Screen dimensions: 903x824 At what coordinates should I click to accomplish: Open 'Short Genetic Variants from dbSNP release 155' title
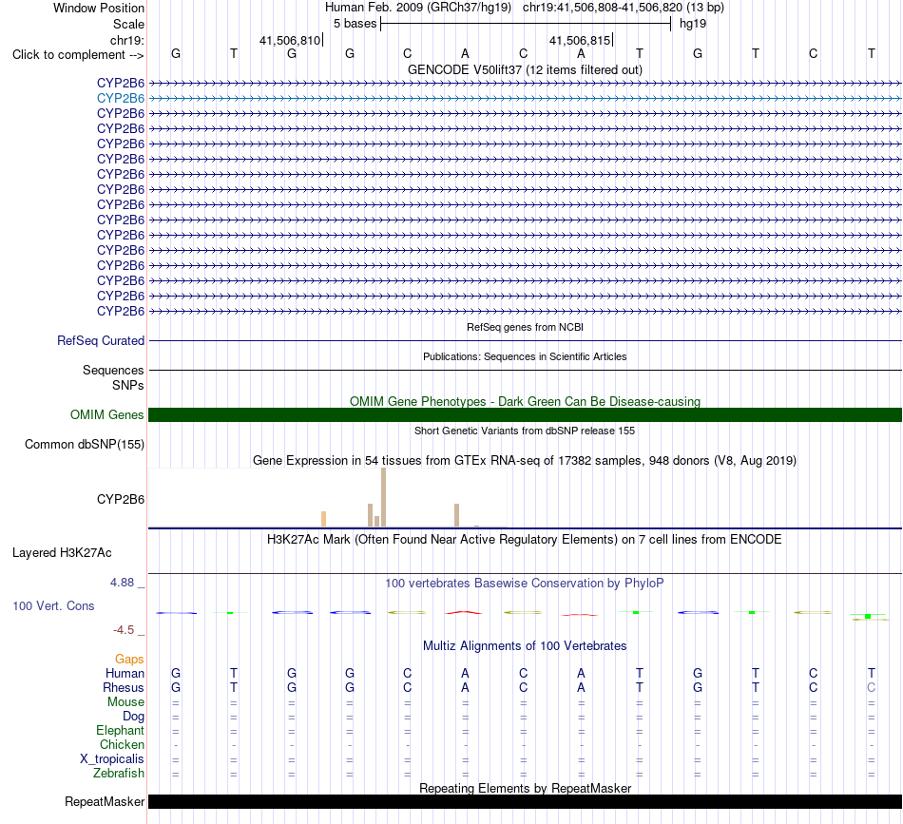point(525,431)
